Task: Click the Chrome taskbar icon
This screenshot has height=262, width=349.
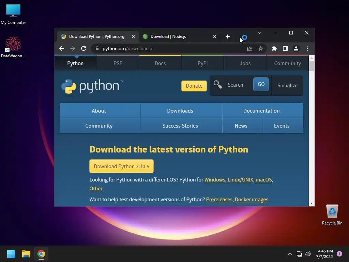Action: coord(41,254)
